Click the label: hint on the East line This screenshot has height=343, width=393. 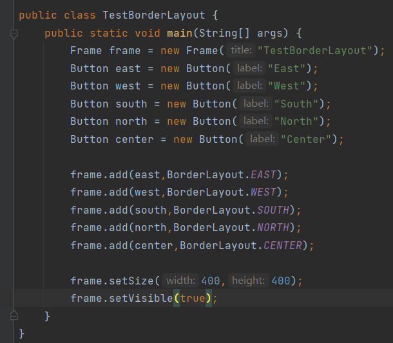249,68
